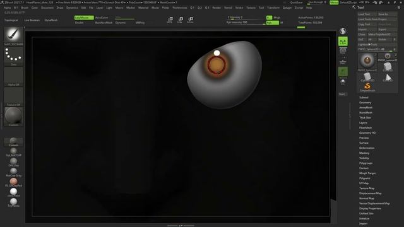Image resolution: width=404 pixels, height=227 pixels.
Task: Open the Render menu
Action: 217,8
